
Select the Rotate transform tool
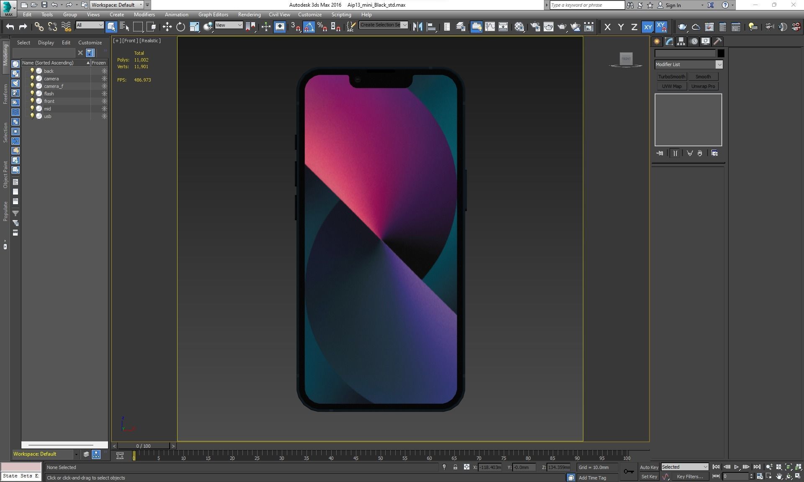tap(180, 27)
